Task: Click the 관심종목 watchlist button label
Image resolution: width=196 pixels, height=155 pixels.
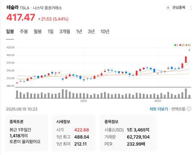Action: [179, 8]
